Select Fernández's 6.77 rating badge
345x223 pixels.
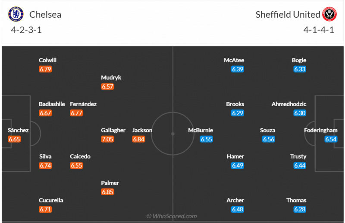pos(76,113)
